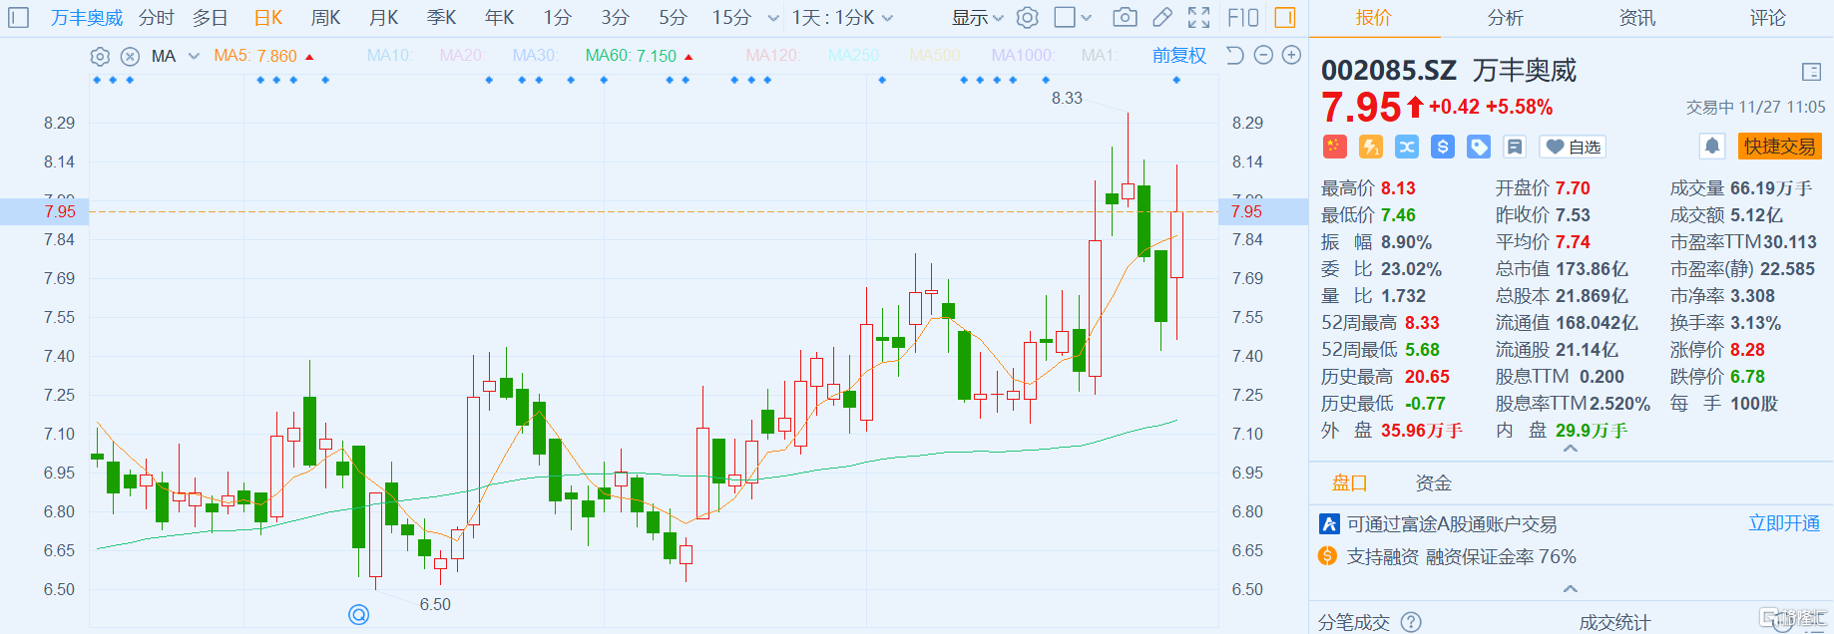1834x634 pixels.
Task: Toggle the MA60 moving average line
Action: click(639, 56)
